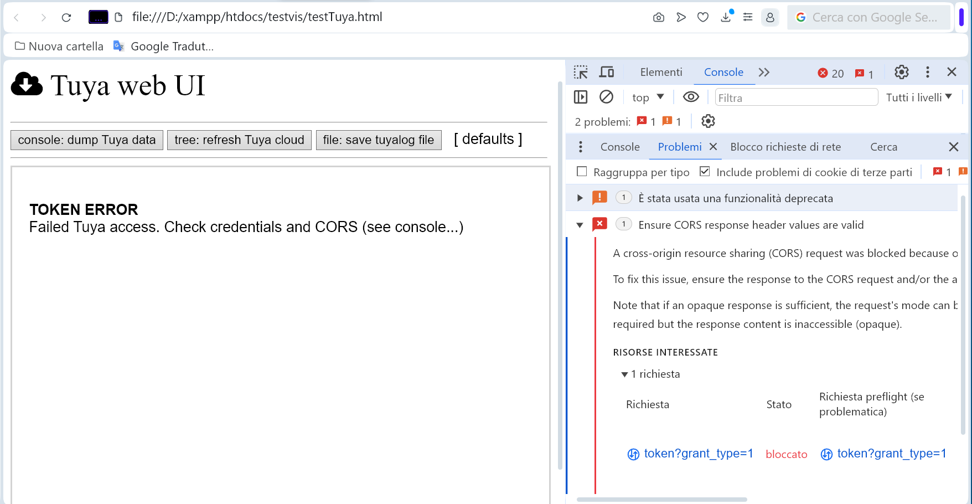Open the user profile icon
This screenshot has height=504, width=972.
(x=770, y=18)
